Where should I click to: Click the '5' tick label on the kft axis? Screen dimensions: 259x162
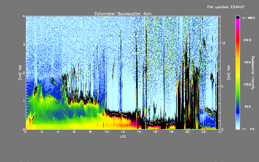pyautogui.click(x=222, y=86)
